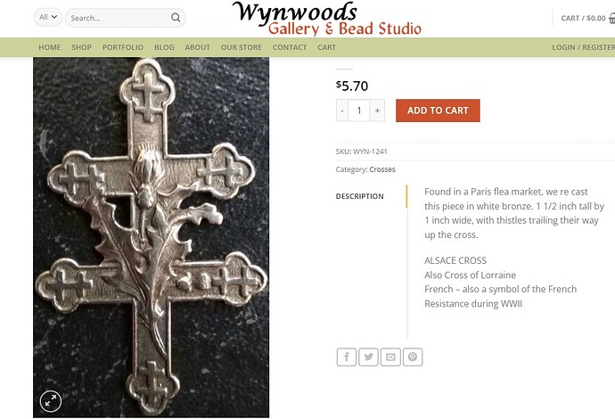Open the Portfolio menu item

tap(123, 47)
